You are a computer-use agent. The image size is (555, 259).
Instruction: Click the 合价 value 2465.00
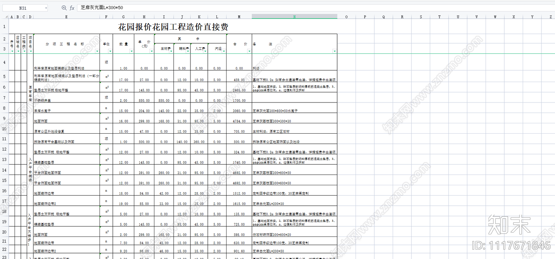(239, 90)
